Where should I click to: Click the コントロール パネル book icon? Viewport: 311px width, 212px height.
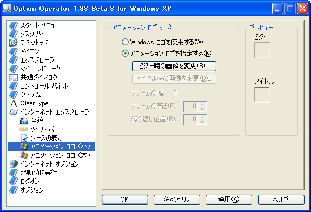click(14, 86)
